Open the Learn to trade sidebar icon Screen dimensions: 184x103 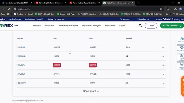[x=181, y=66]
